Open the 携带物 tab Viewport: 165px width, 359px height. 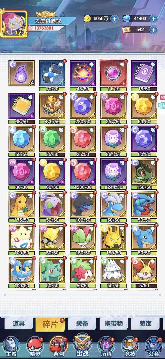coord(113,323)
